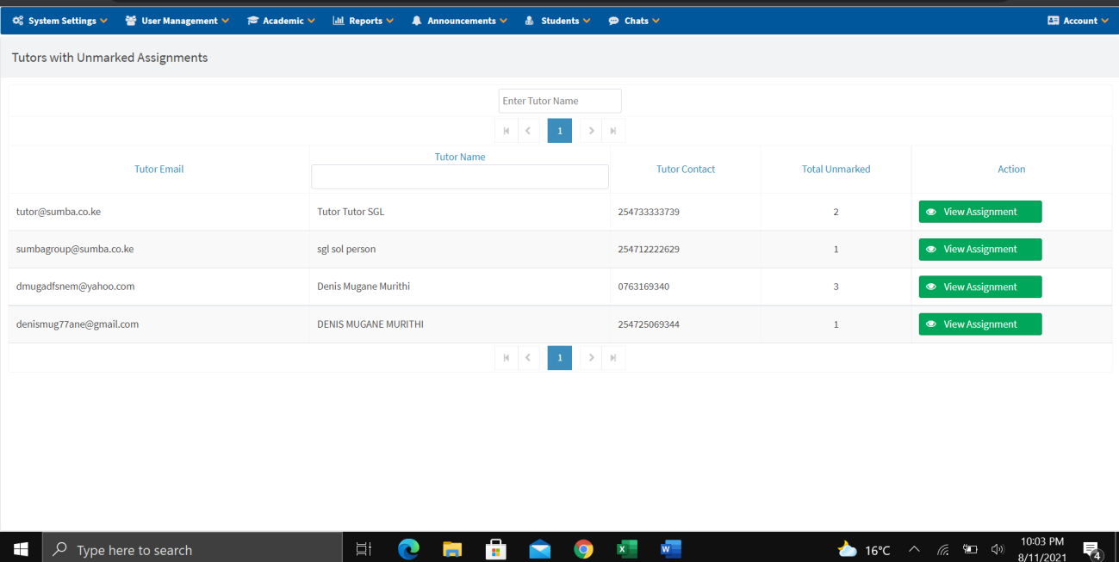
Task: Expand the System Settings dropdown menu
Action: 60,21
